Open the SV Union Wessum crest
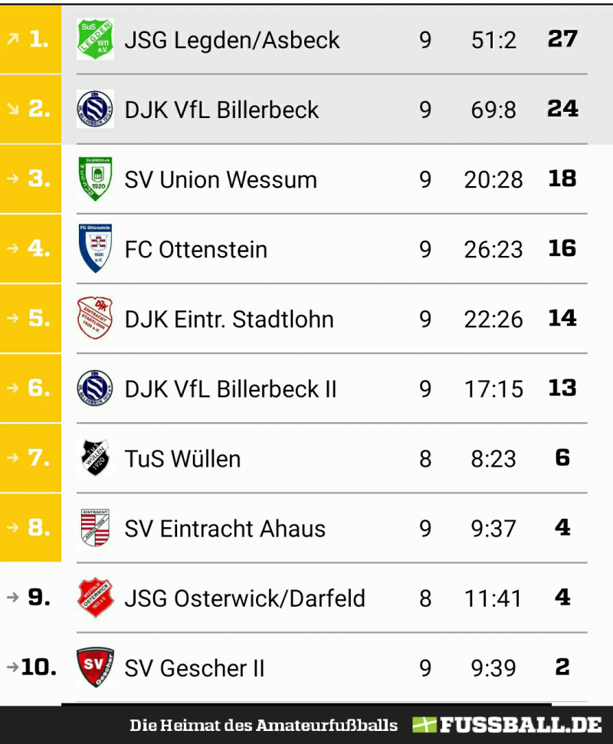Viewport: 613px width, 744px height. pos(95,179)
